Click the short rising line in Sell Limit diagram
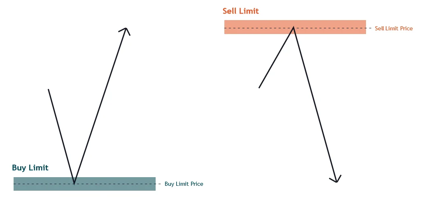Viewport: 422px width, 203px height. click(276, 57)
